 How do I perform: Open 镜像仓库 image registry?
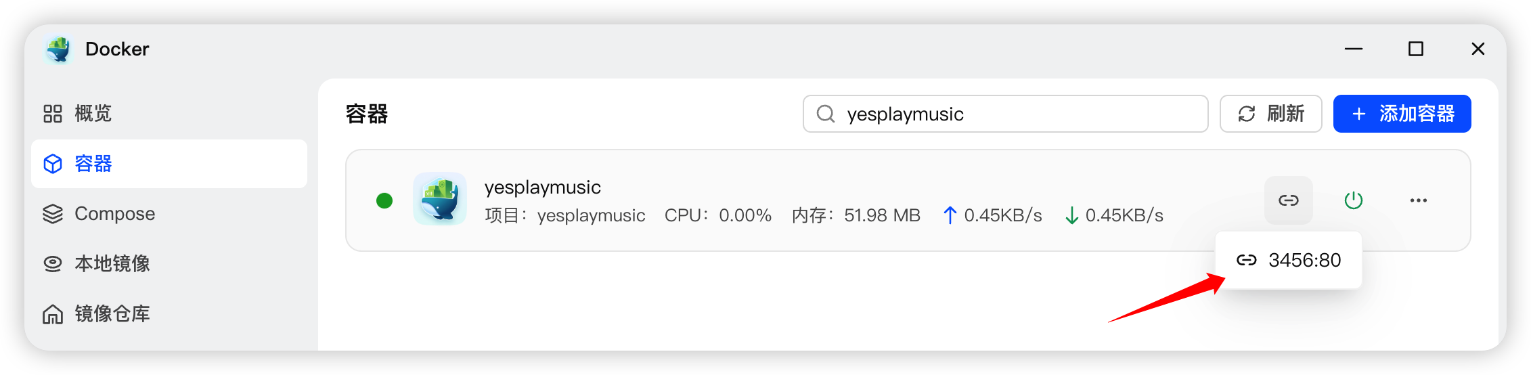tap(112, 313)
